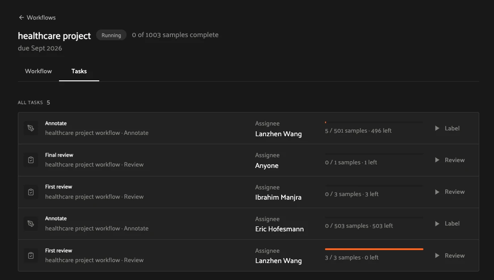
Task: Open Review for completed 3/3 samples task
Action: pos(450,255)
